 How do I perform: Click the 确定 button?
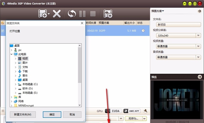(52, 115)
